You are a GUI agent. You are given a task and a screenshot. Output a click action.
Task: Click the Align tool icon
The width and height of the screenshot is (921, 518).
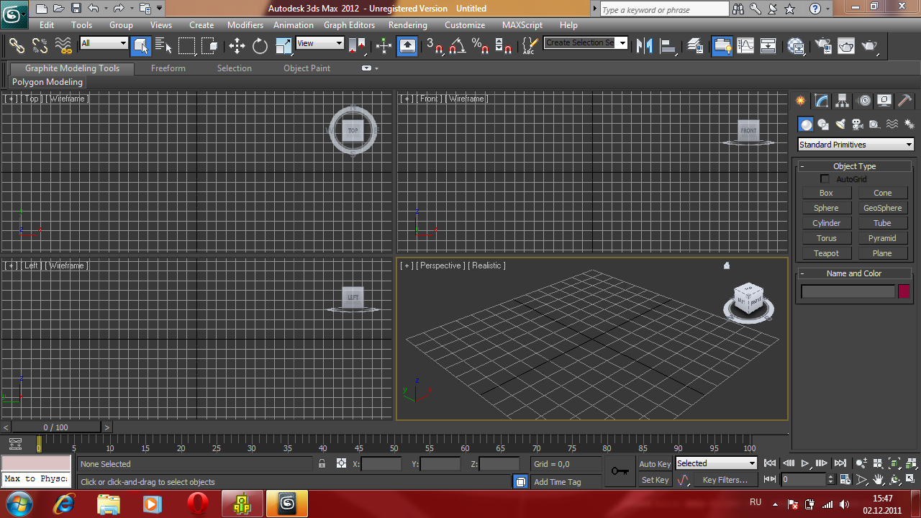tap(668, 46)
